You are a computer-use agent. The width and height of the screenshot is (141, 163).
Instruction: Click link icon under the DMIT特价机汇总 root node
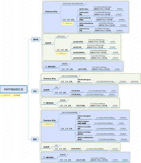tap(2, 95)
